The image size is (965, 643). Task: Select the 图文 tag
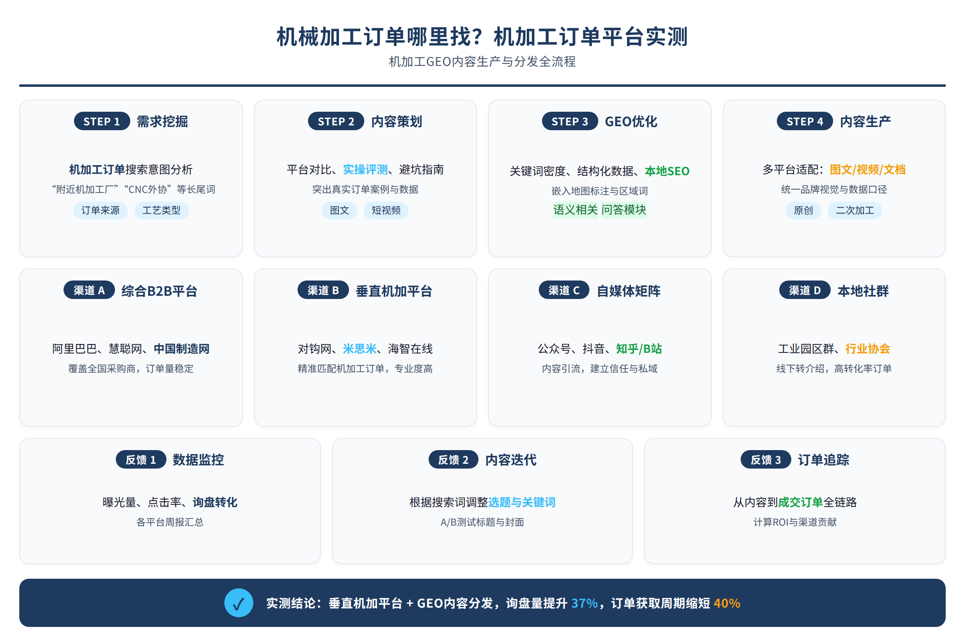click(339, 210)
